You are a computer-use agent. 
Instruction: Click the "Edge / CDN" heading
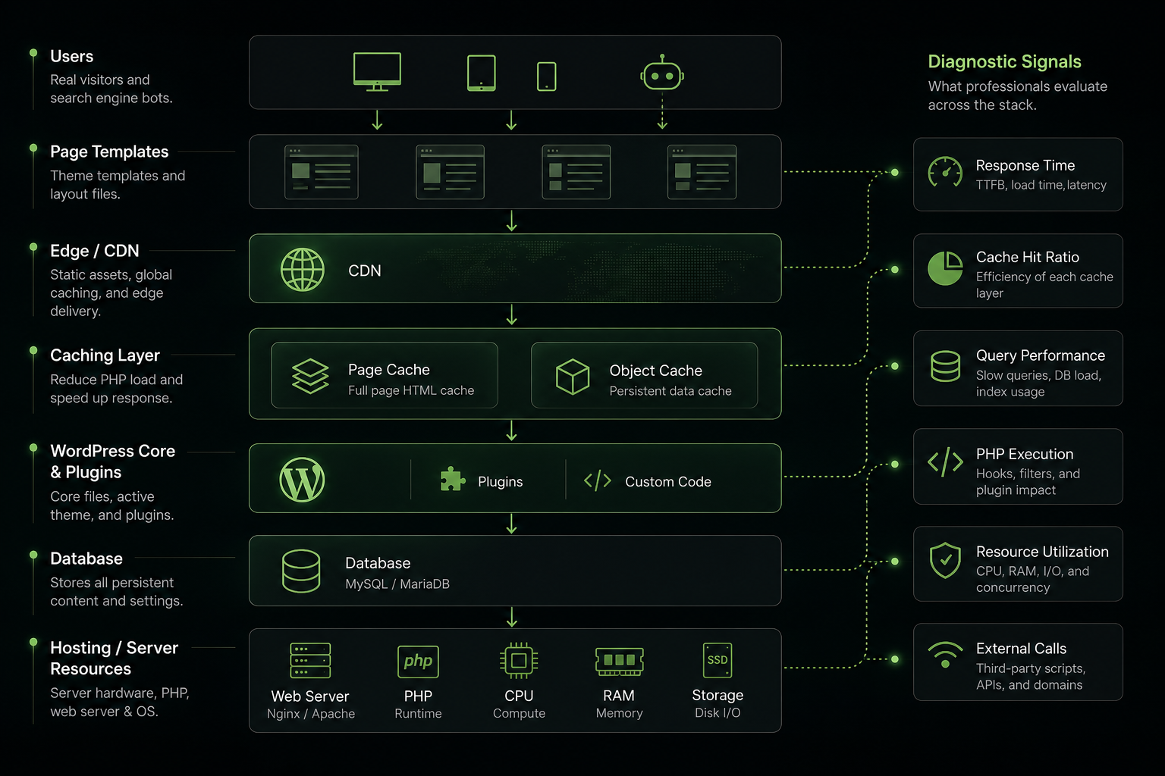pos(95,251)
